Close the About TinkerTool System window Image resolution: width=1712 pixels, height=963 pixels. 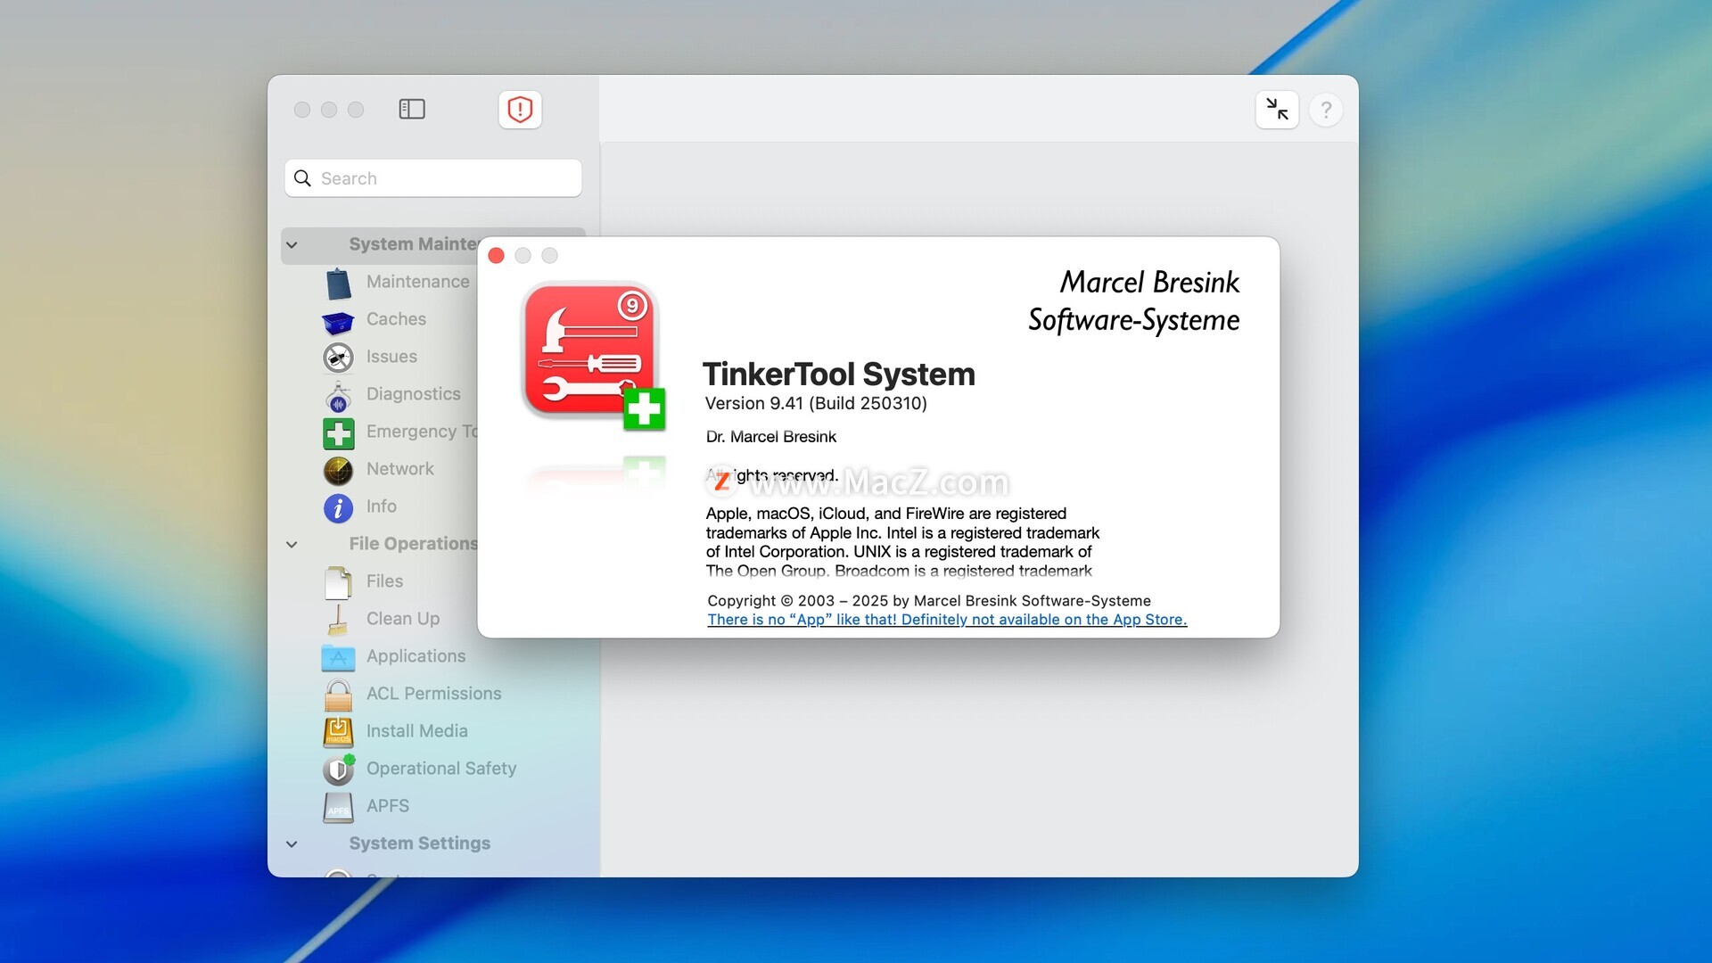point(497,256)
